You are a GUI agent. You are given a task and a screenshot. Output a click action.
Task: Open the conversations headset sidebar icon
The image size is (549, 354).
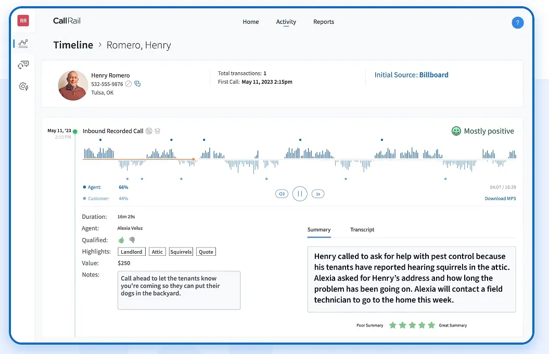23,65
